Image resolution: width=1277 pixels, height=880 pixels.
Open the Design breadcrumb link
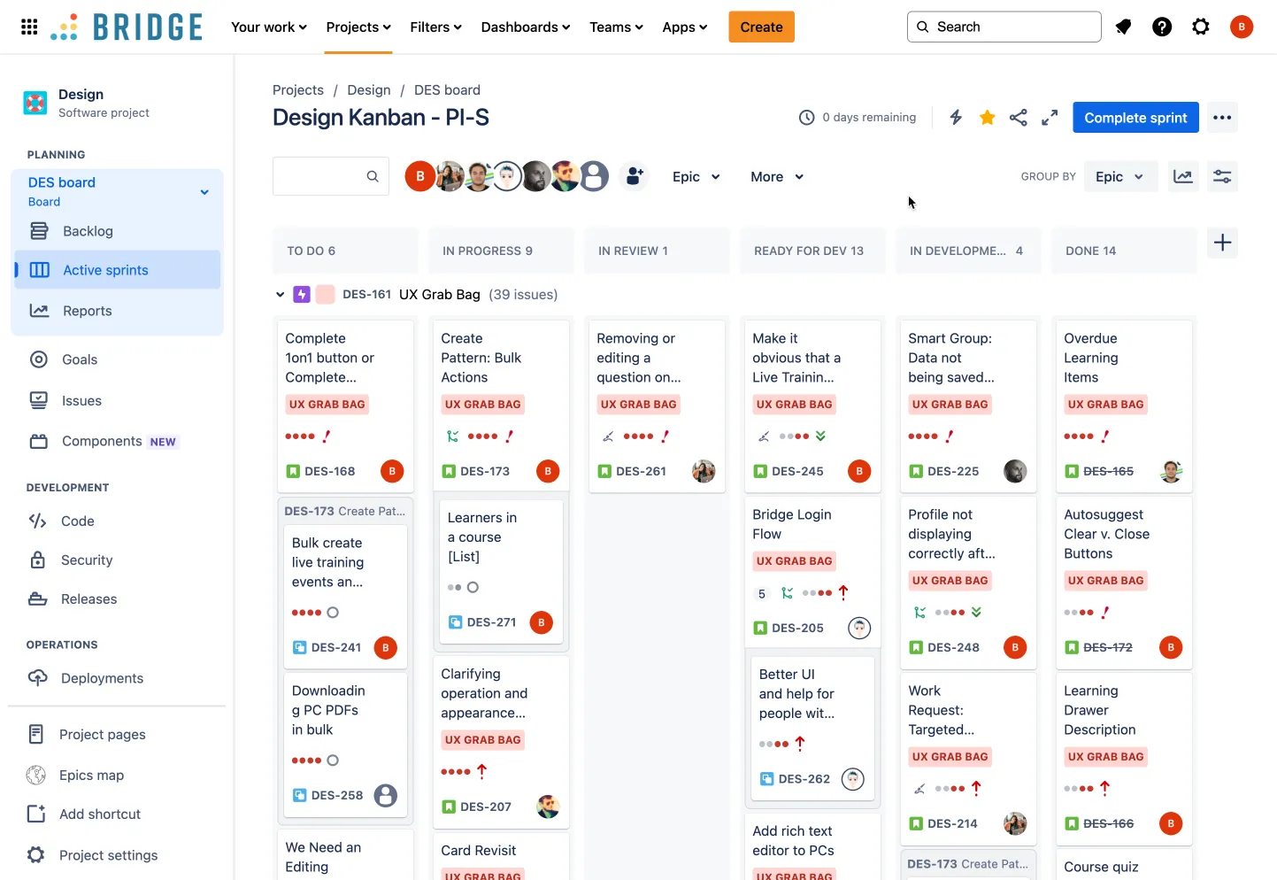(369, 90)
